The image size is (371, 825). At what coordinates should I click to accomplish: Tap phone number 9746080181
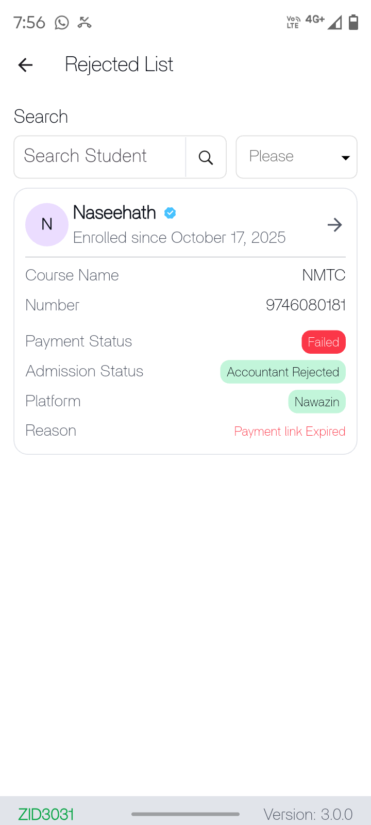coord(306,305)
